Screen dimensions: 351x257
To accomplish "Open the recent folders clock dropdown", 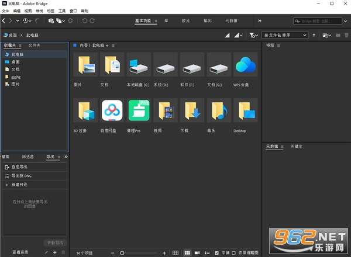I will click(x=27, y=21).
